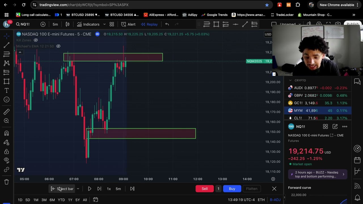Toggle magnet mode in left toolbar
Screen dimensions: 363x204
[7, 133]
